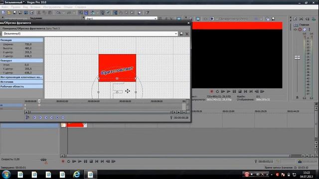This screenshot has height=179, width=319.
Task: Open Internet Explorer from taskbar
Action: tap(77, 175)
